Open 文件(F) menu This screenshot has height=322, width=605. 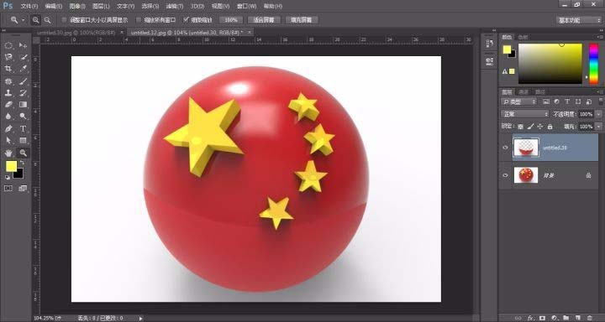click(x=29, y=6)
